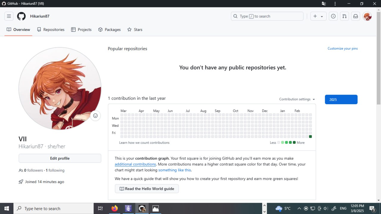The height and width of the screenshot is (214, 381).
Task: Open the hamburger navigation menu
Action: coord(9,16)
